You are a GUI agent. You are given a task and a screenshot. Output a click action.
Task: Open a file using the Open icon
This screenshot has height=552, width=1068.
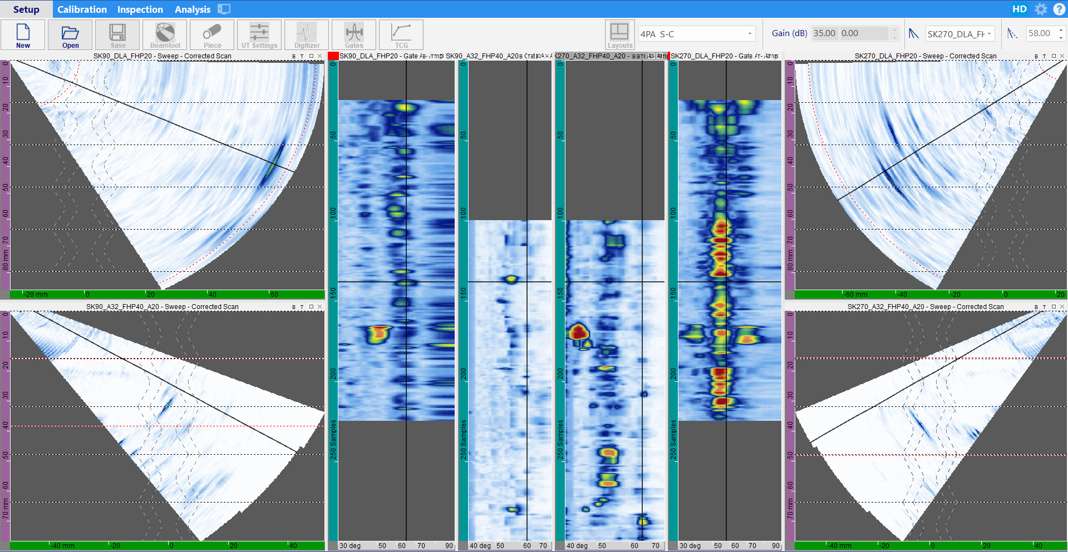point(70,36)
